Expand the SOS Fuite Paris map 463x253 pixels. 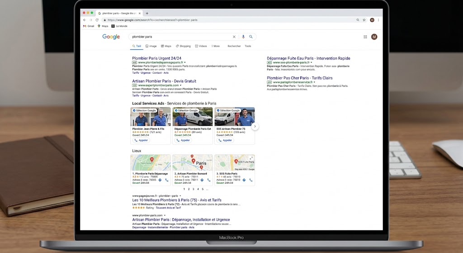click(251, 158)
